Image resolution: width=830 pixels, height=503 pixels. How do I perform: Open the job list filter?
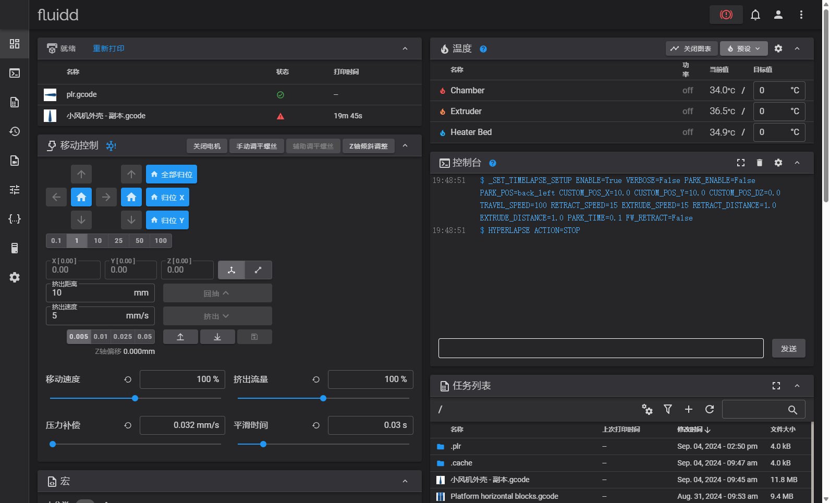coord(667,410)
